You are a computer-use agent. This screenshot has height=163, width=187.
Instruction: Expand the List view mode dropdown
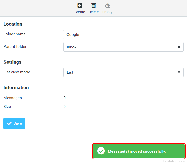[123, 72]
